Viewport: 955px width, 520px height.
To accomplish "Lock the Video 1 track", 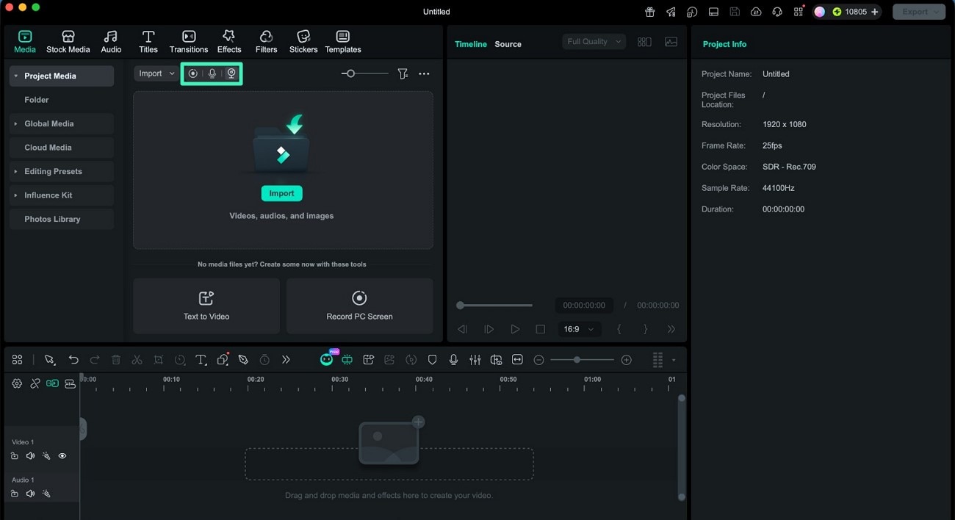I will pos(15,456).
